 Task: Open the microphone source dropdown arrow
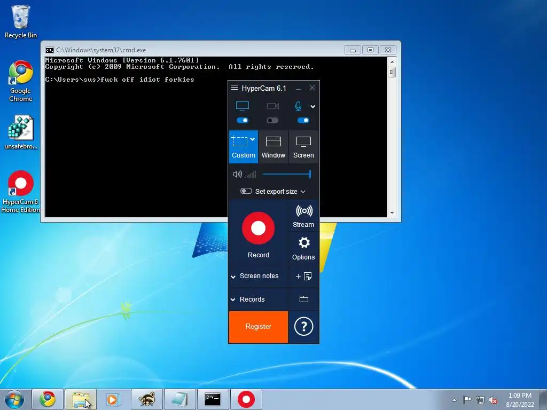(x=313, y=107)
